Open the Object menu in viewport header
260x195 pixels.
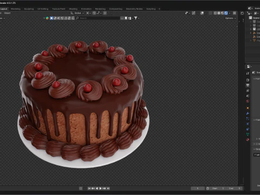(x=7, y=13)
